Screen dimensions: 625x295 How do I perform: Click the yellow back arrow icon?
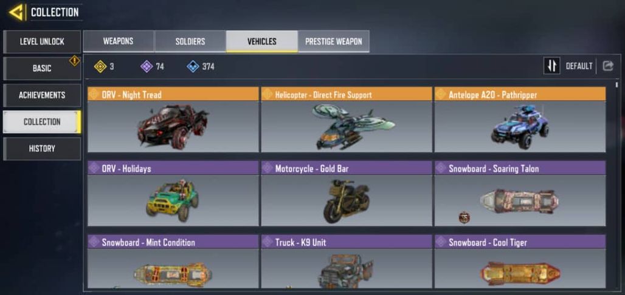(x=17, y=12)
